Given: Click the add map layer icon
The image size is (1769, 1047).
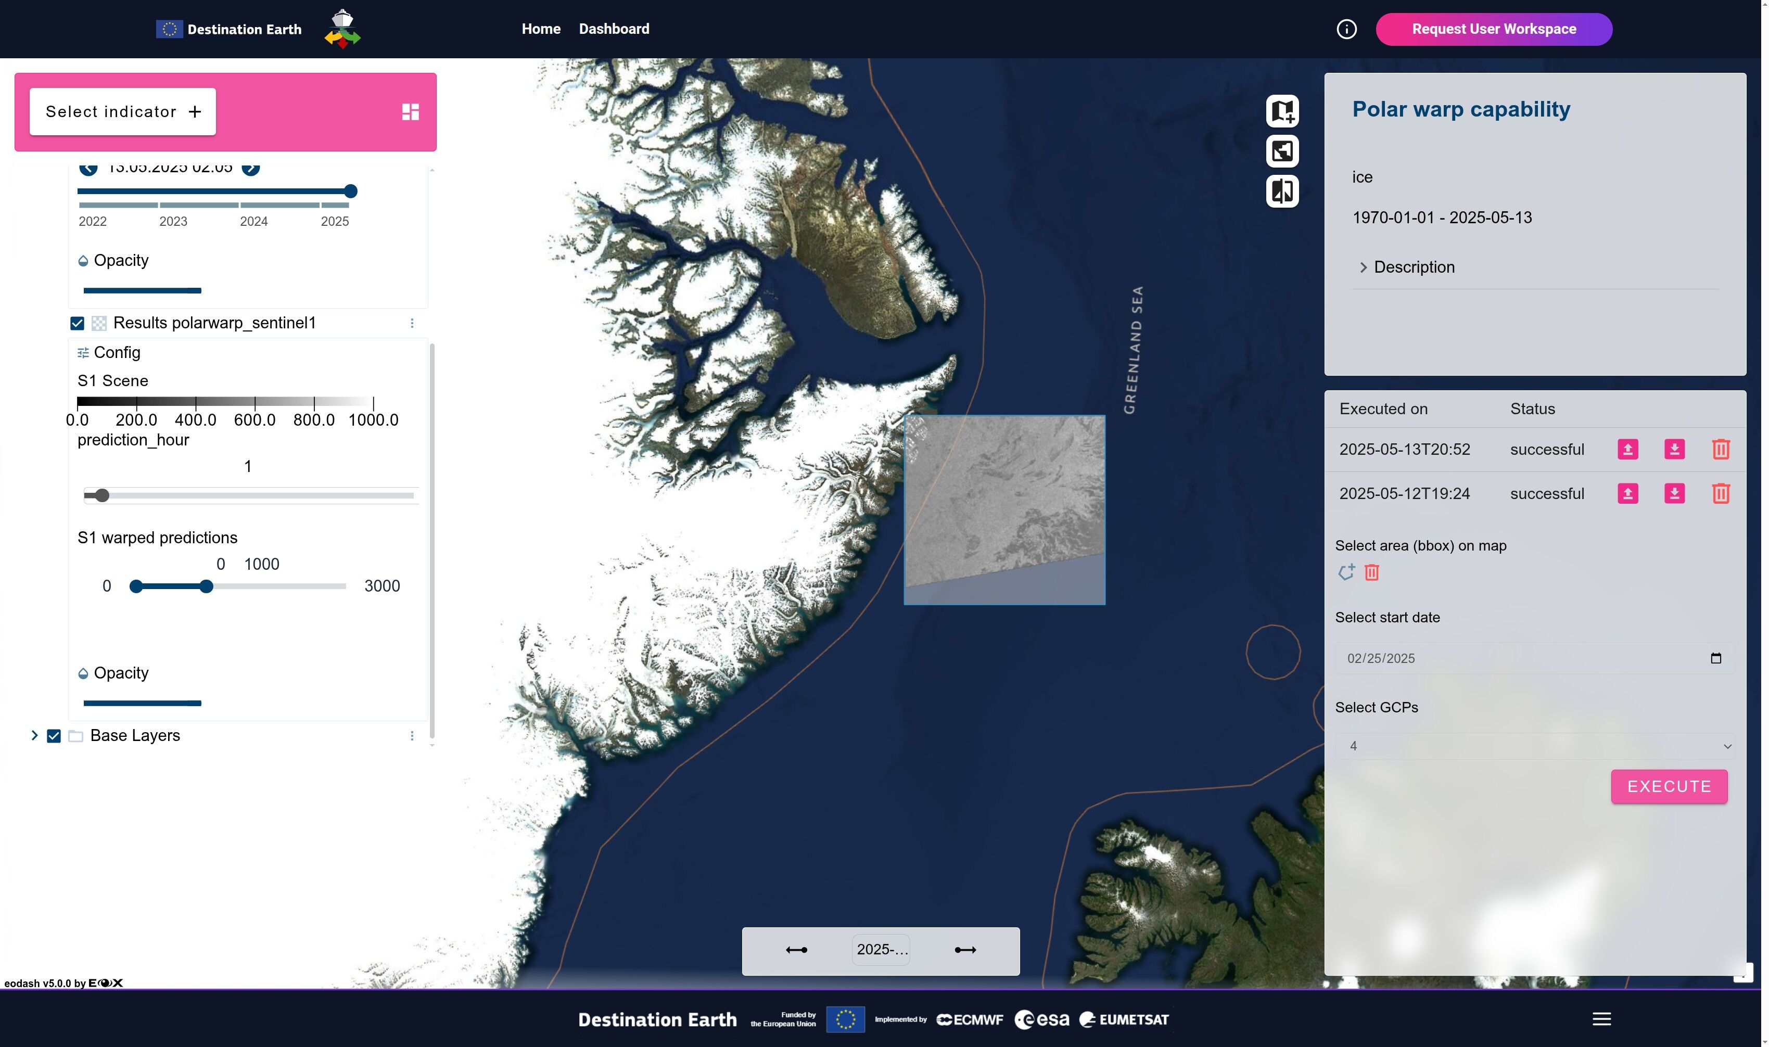Looking at the screenshot, I should click(1281, 111).
